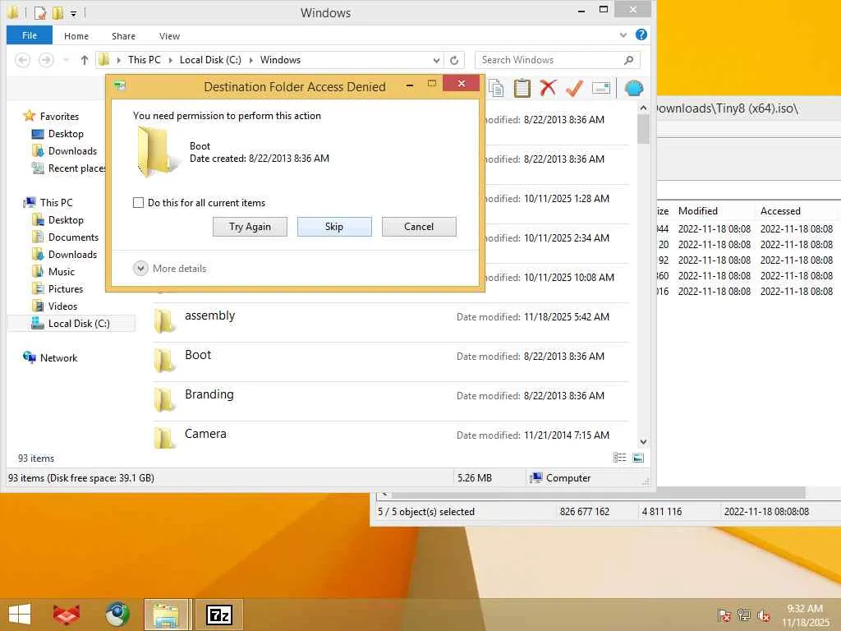Click the Back navigation arrow
Image resolution: width=841 pixels, height=631 pixels.
coord(22,60)
